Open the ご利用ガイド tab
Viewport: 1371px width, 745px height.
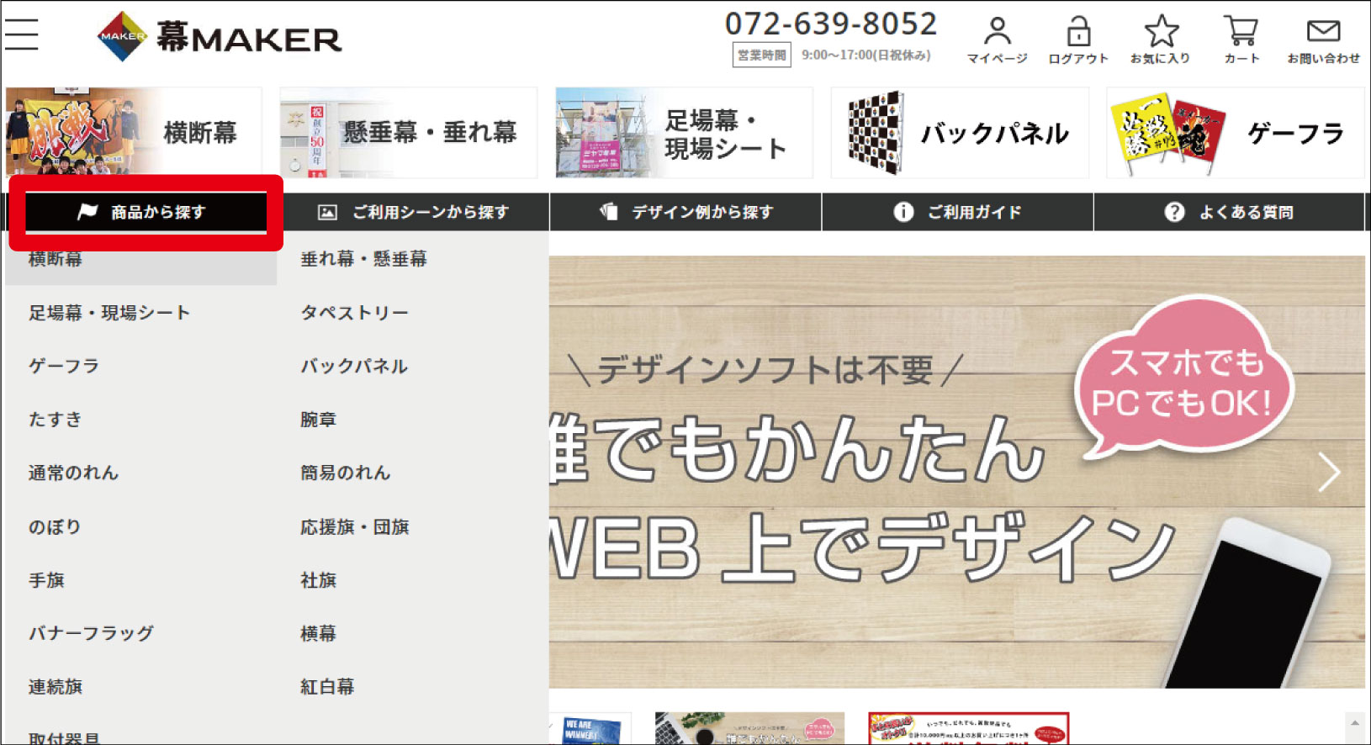coord(957,212)
